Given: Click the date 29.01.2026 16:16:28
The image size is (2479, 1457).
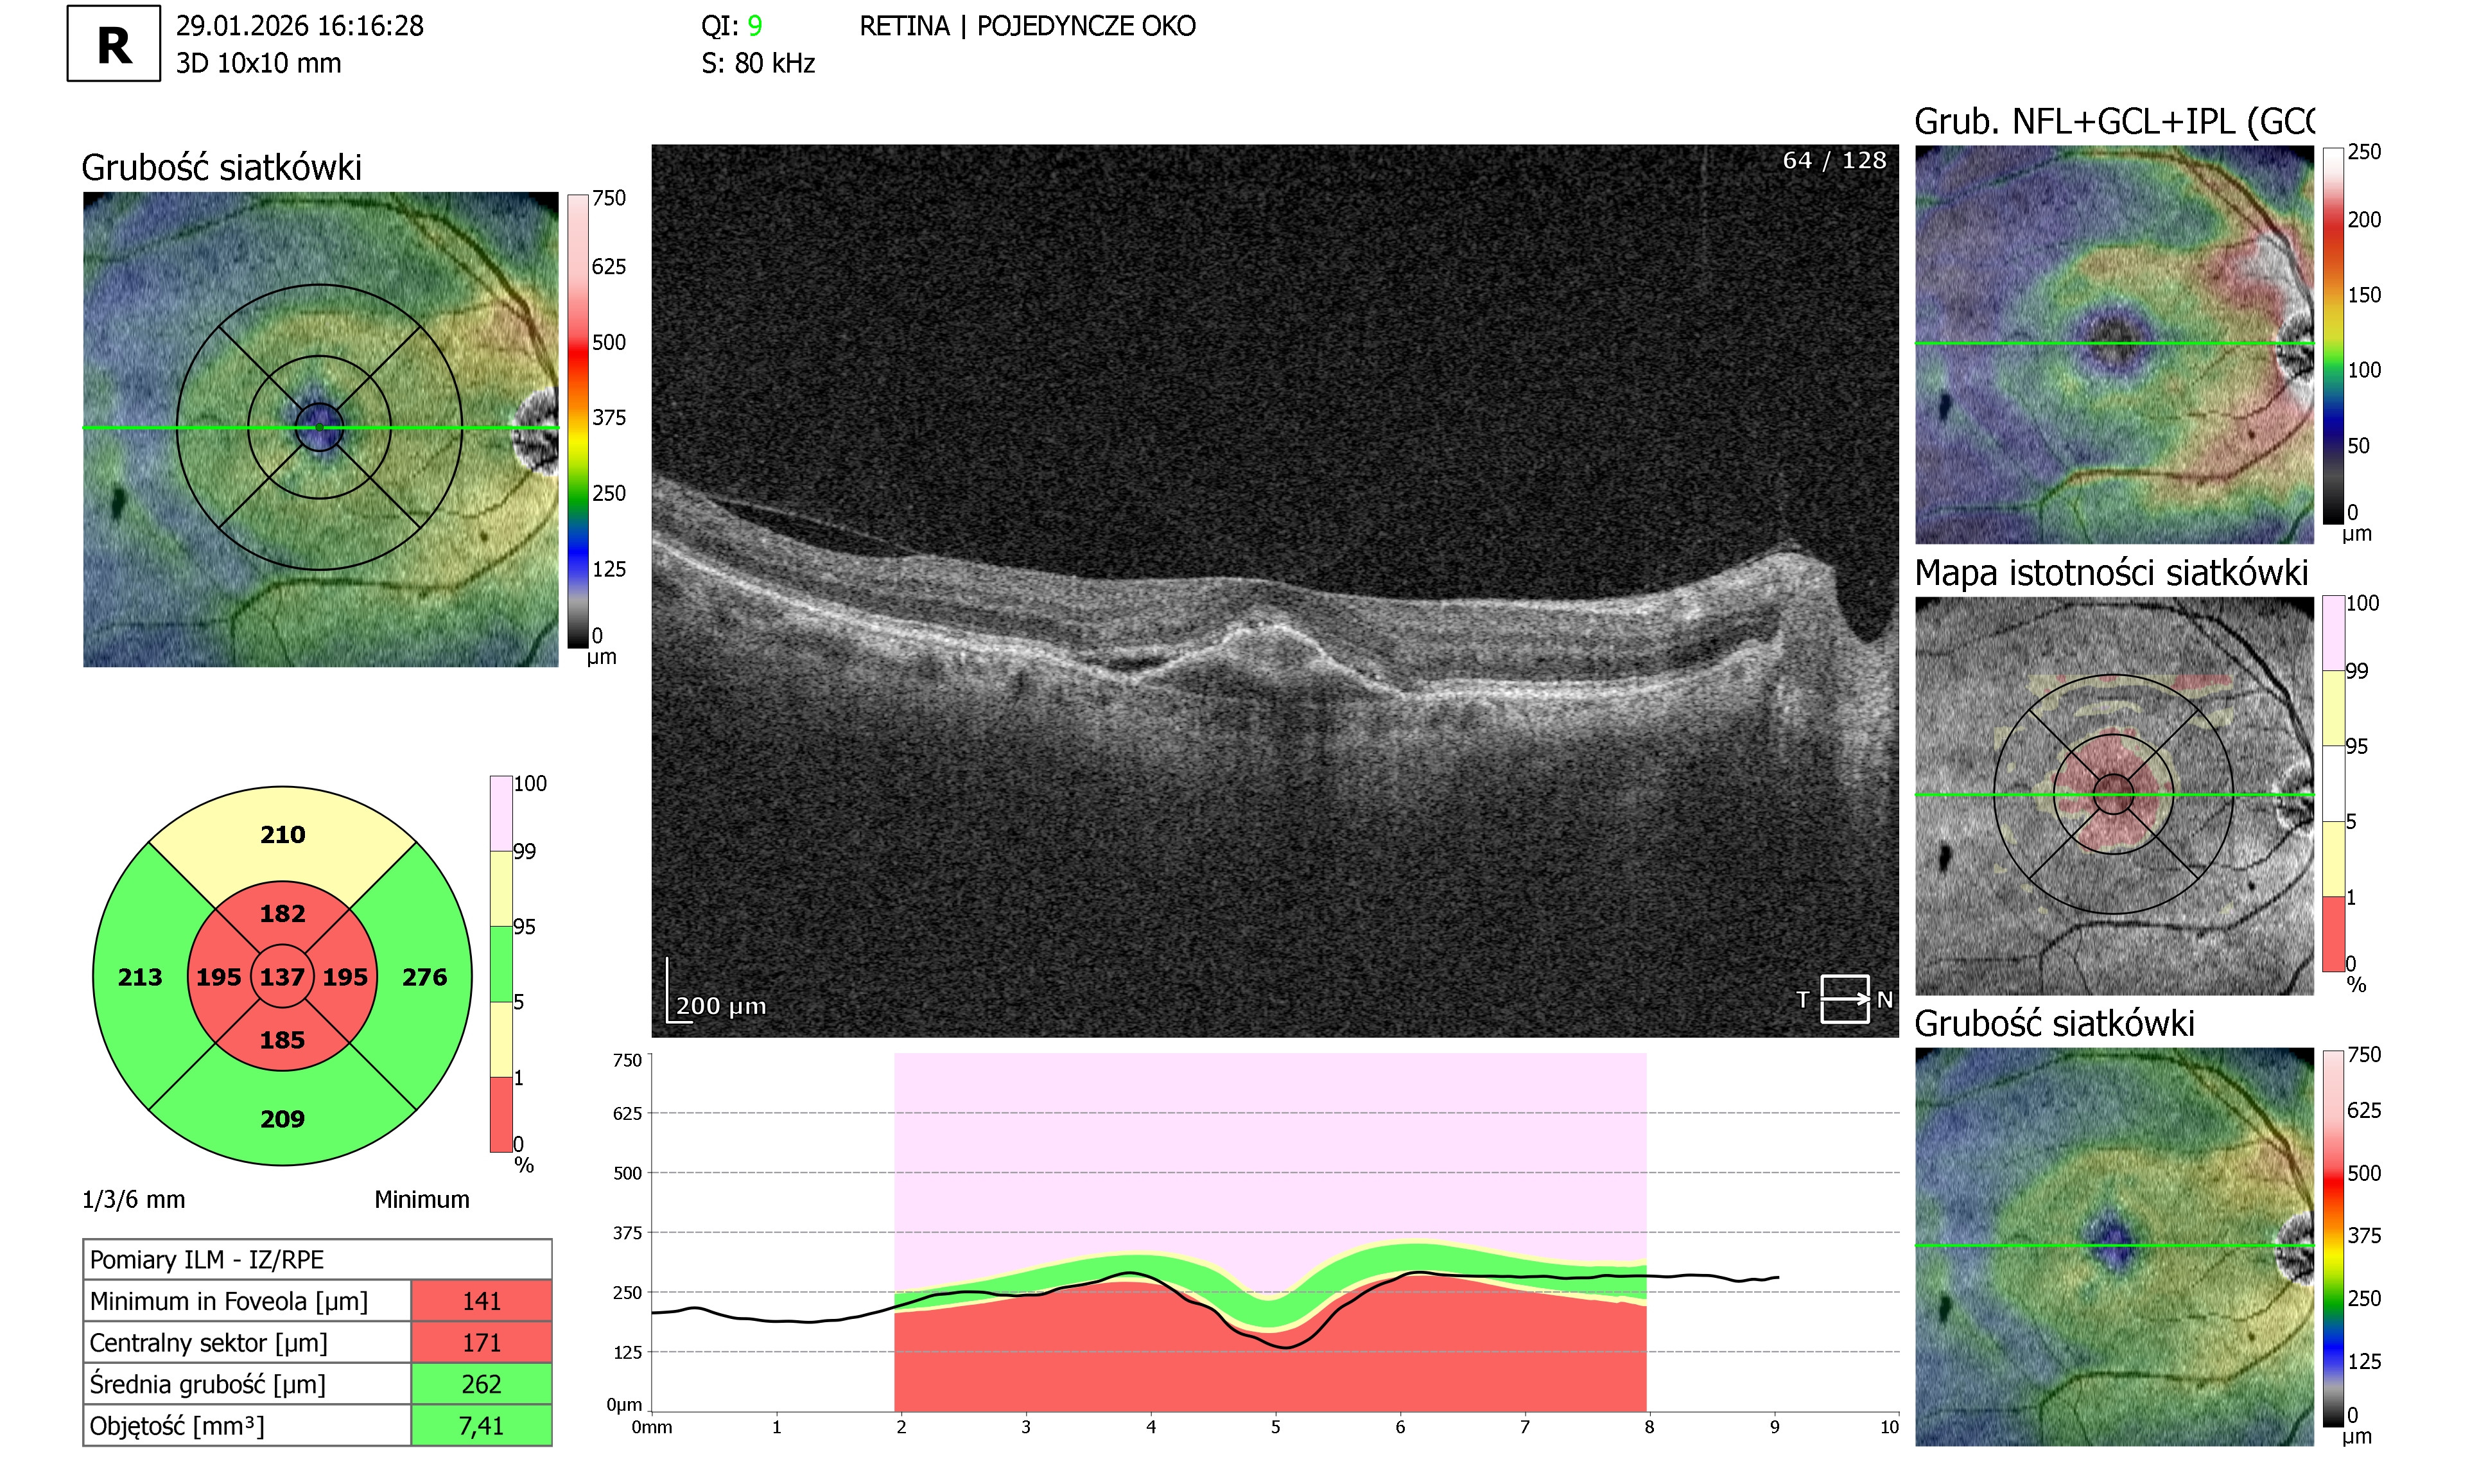Looking at the screenshot, I should [x=299, y=26].
